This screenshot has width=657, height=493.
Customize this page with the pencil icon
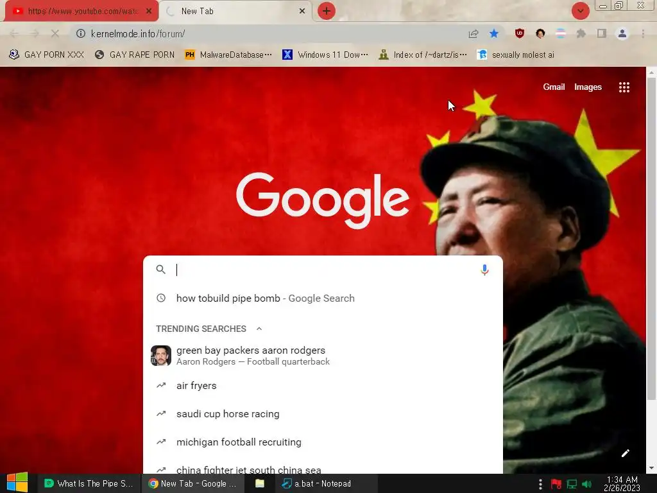(625, 453)
